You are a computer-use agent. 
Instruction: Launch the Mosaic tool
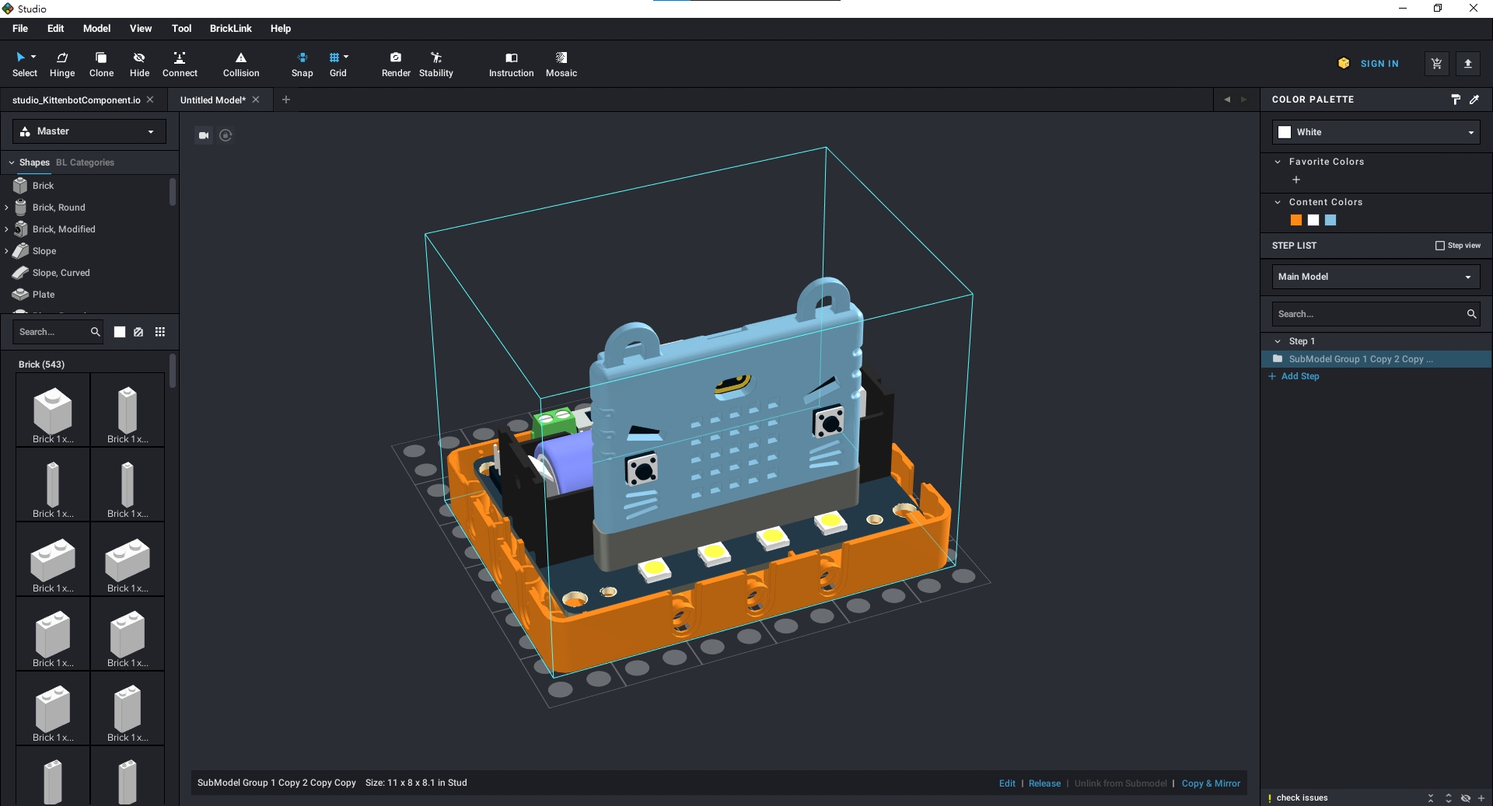[561, 64]
